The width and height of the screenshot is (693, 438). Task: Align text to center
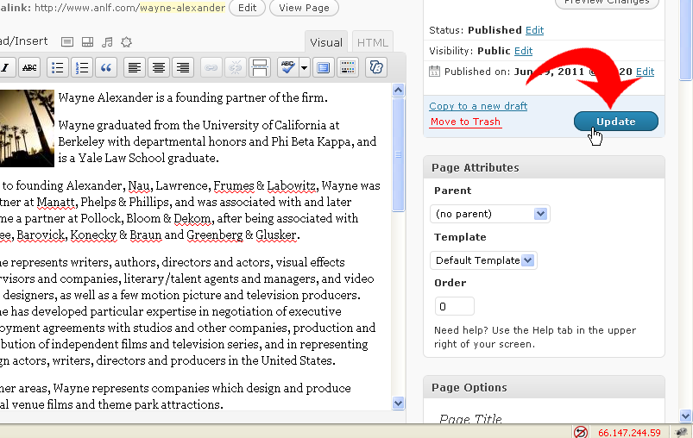pyautogui.click(x=159, y=67)
